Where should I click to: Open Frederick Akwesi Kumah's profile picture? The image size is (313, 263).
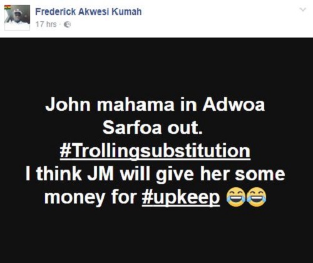(17, 18)
